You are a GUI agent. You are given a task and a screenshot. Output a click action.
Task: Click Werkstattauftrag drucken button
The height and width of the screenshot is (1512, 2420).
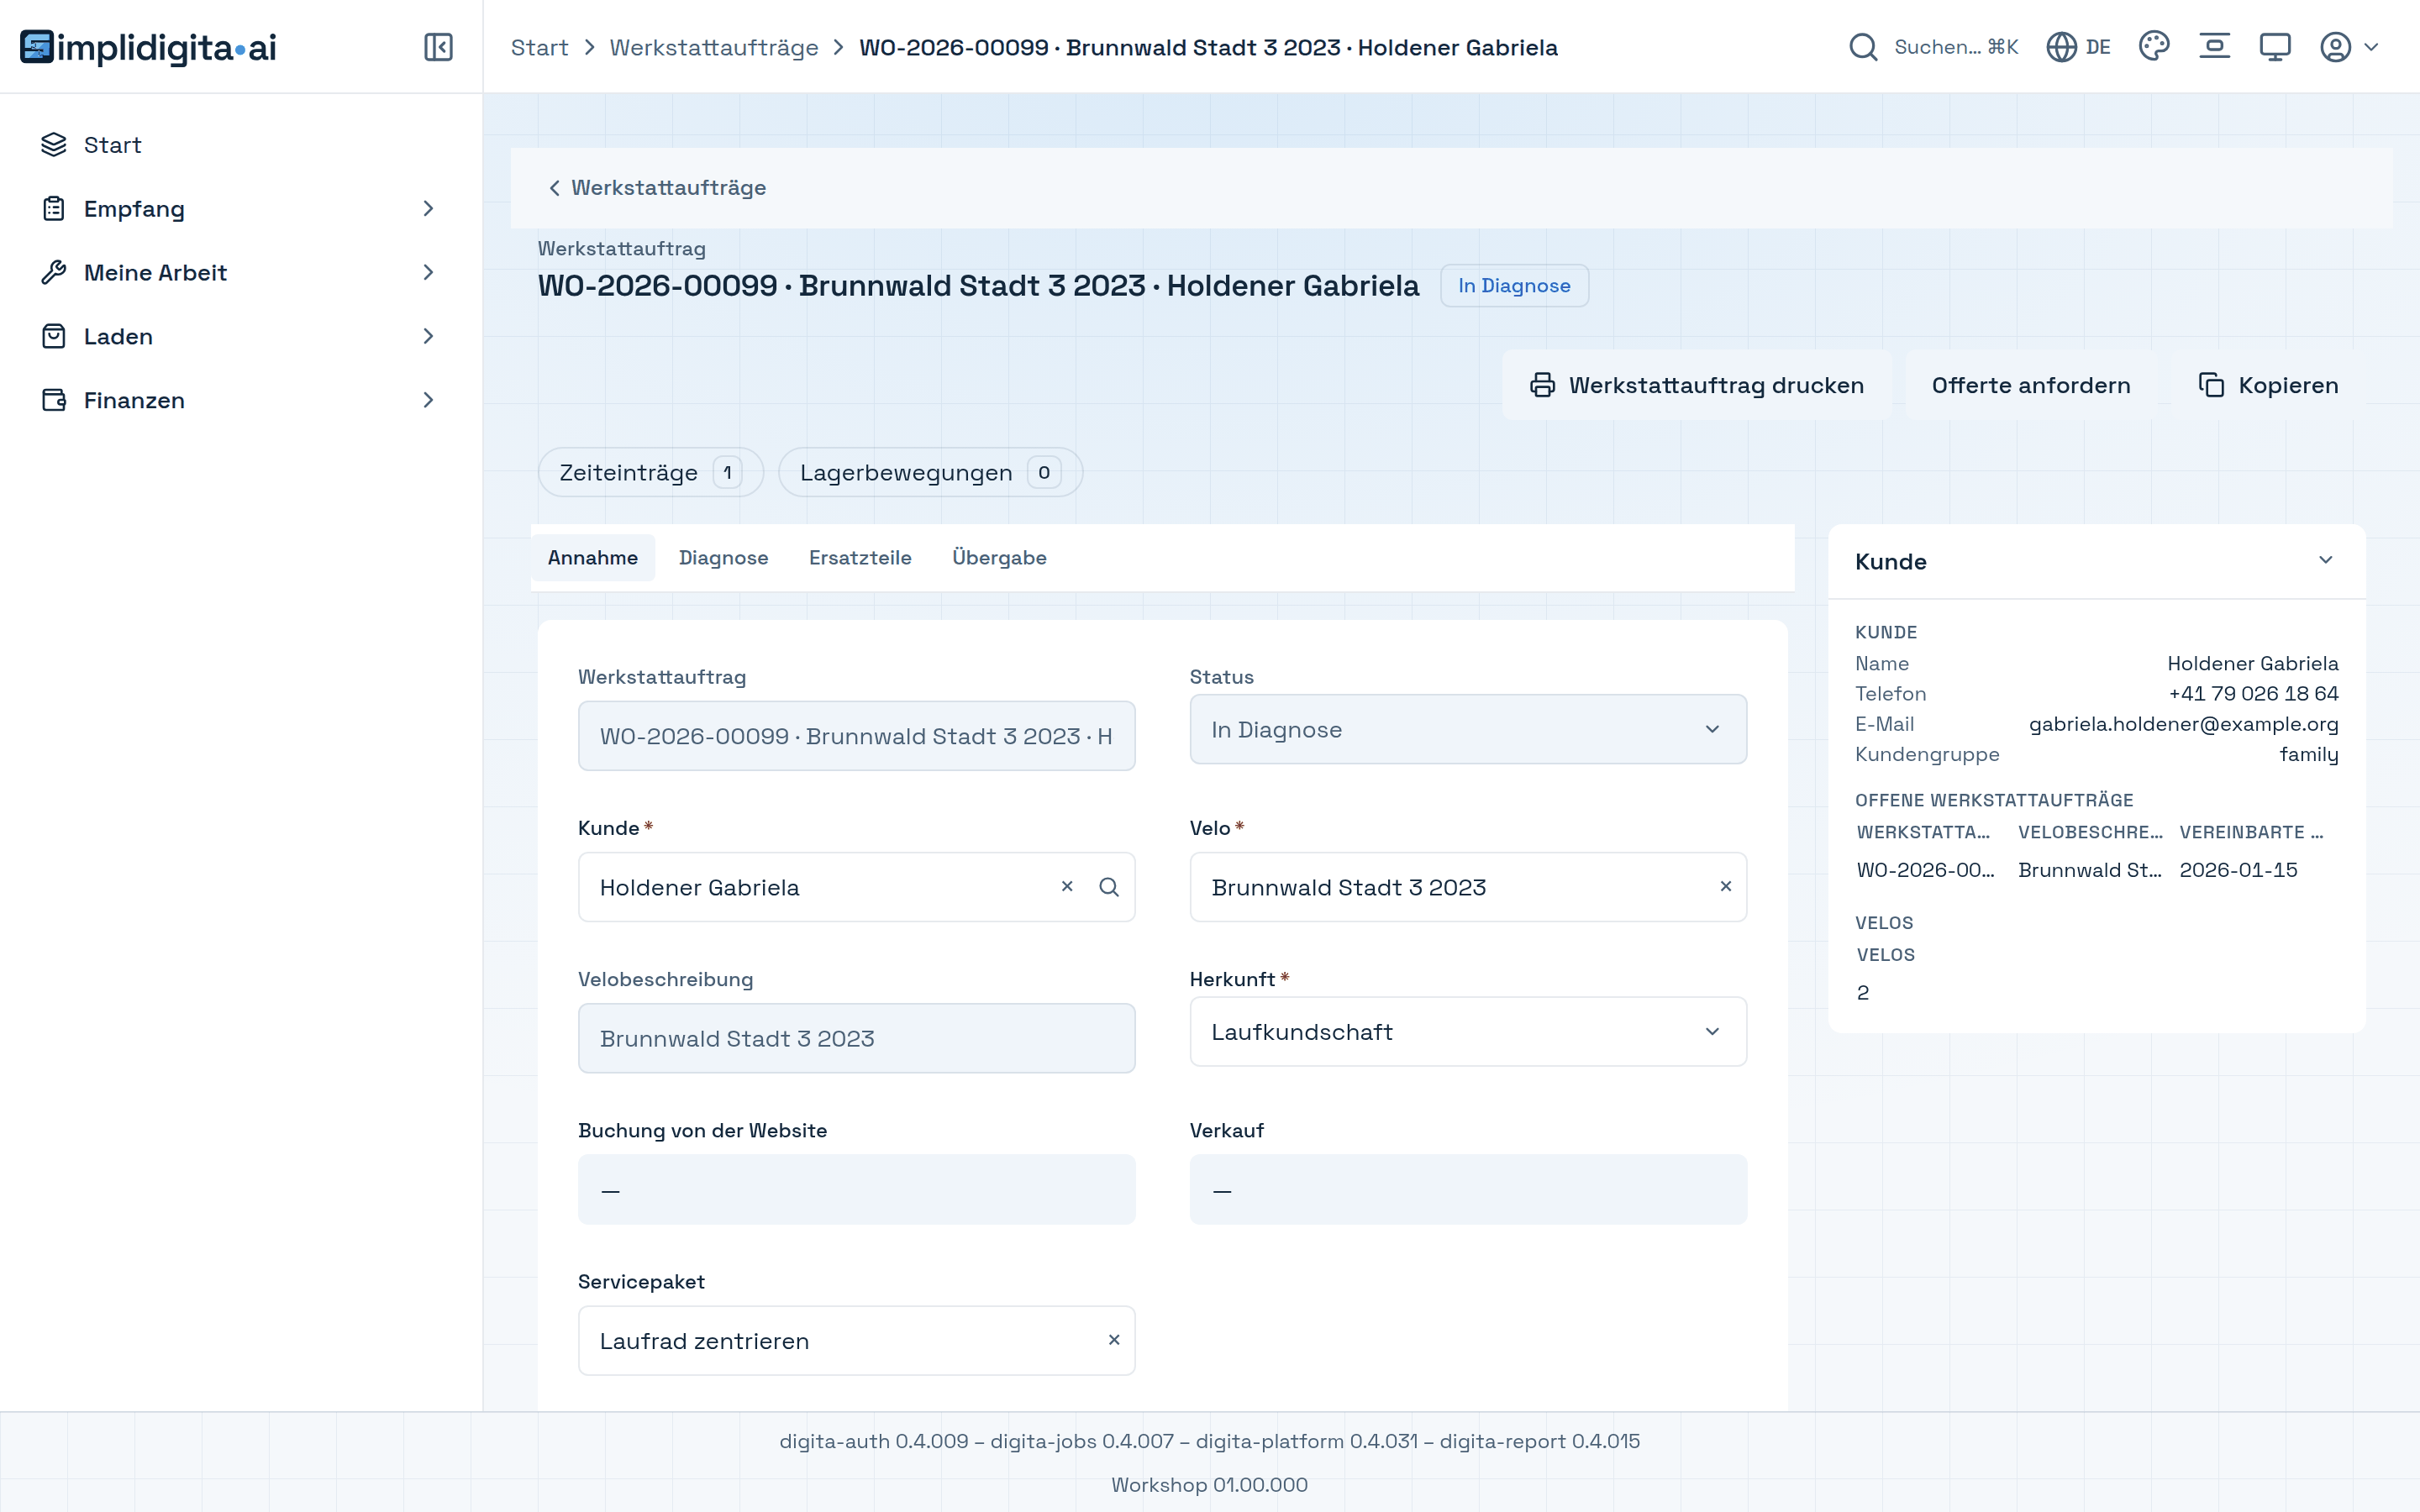coord(1697,385)
